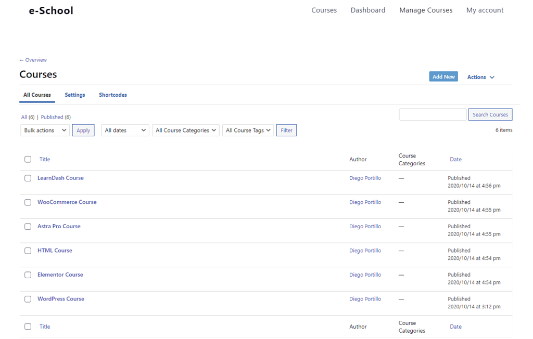Switch to the All Courses tab
This screenshot has width=533, height=339.
click(37, 95)
